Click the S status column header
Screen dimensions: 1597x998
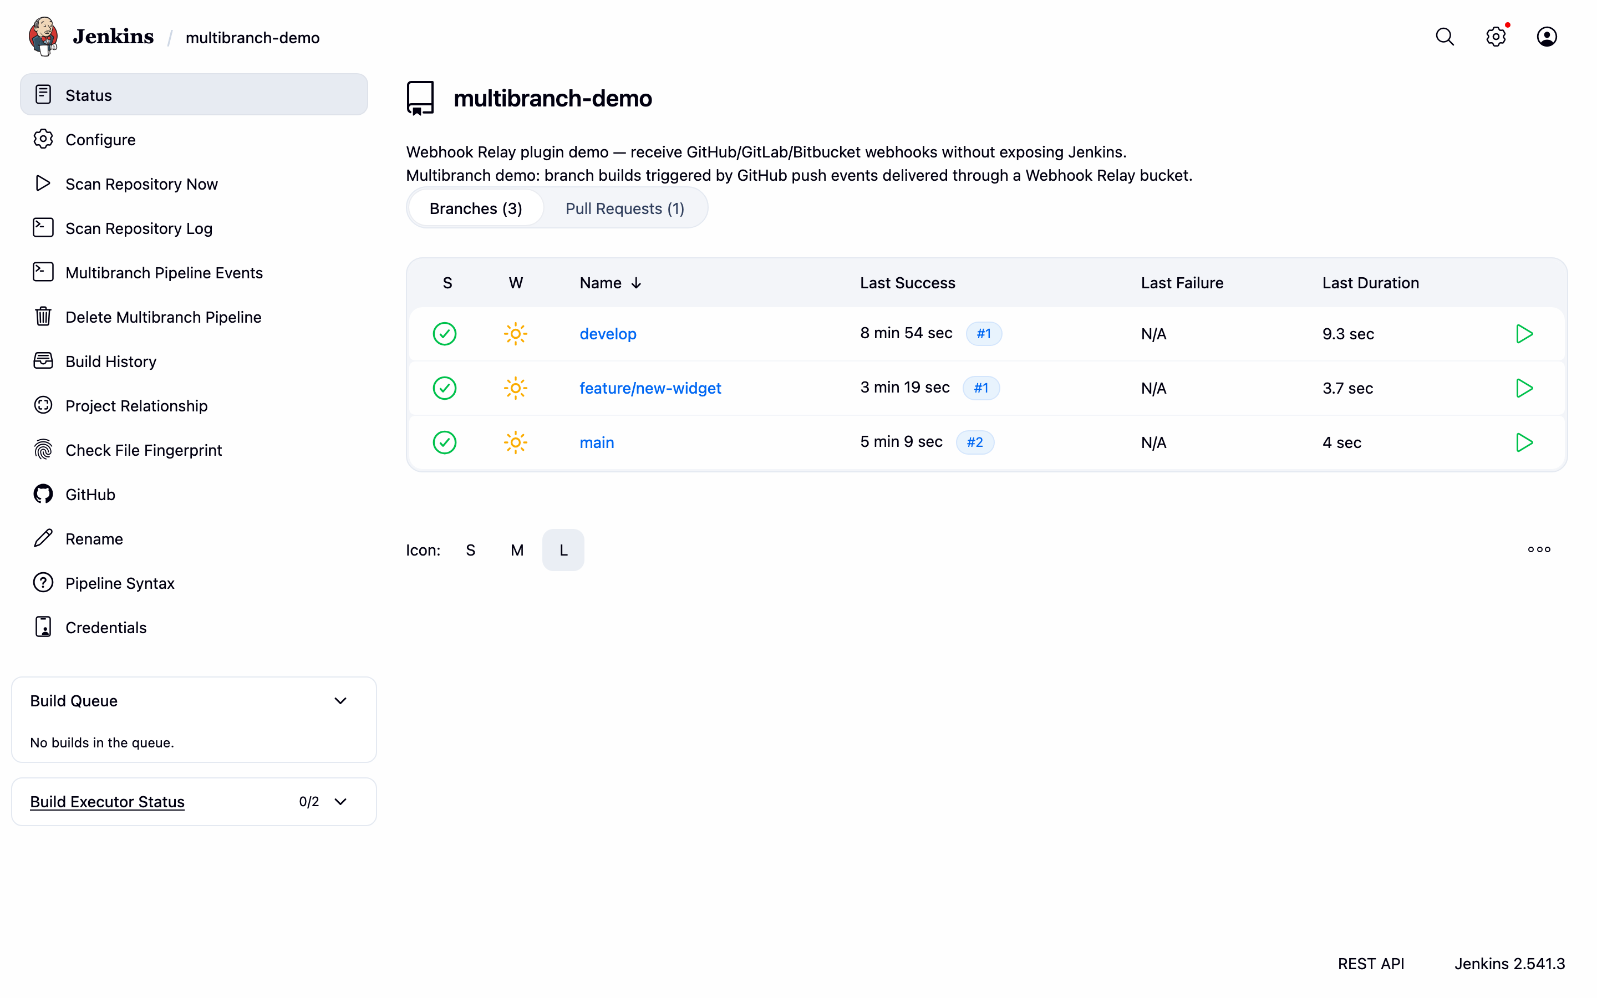[447, 283]
